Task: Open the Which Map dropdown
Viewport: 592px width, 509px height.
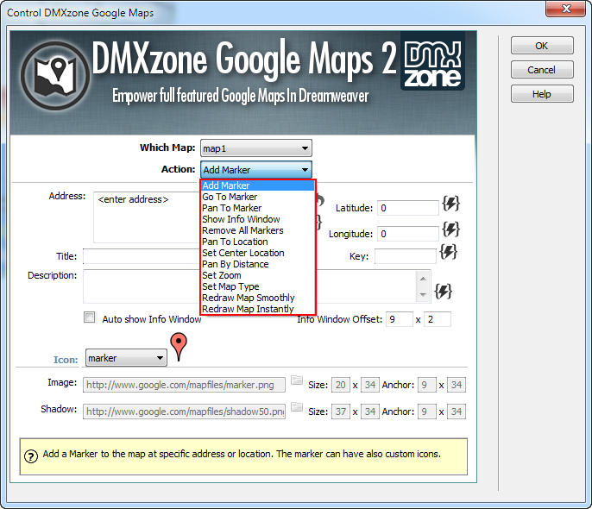Action: pyautogui.click(x=256, y=148)
